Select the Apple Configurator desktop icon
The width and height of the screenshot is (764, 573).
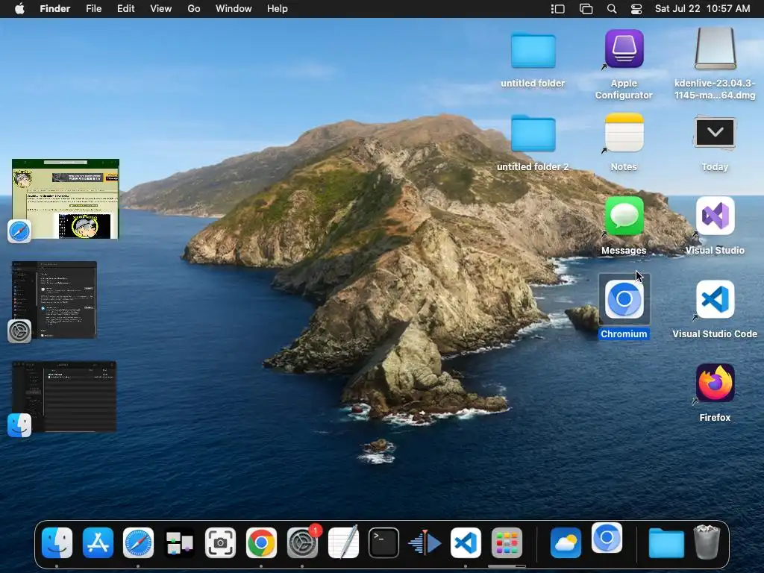[x=624, y=50]
